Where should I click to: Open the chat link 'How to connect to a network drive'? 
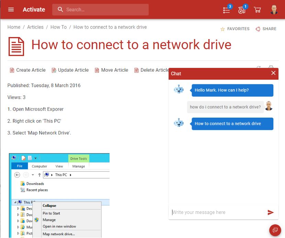click(x=228, y=123)
